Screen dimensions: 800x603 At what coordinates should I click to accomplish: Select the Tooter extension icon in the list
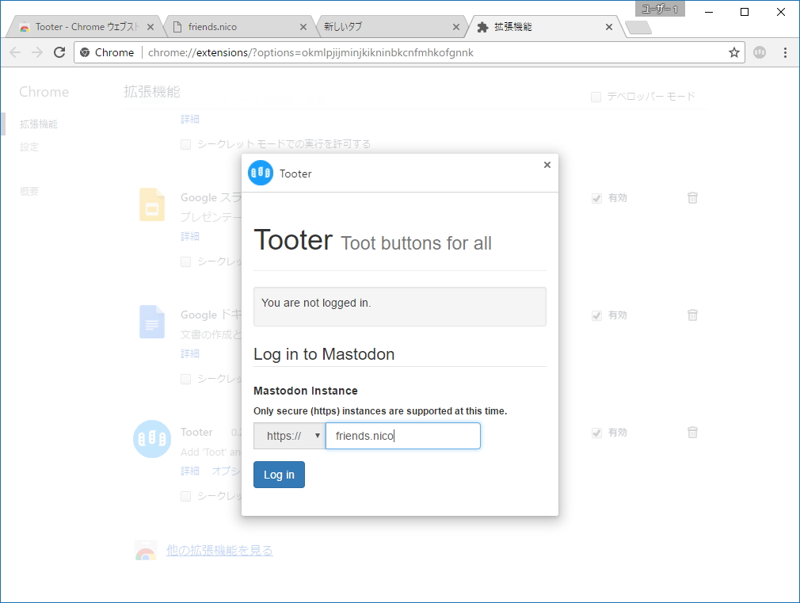151,439
